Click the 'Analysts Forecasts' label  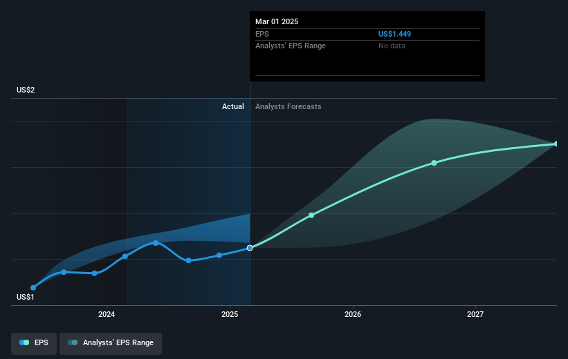click(x=288, y=106)
